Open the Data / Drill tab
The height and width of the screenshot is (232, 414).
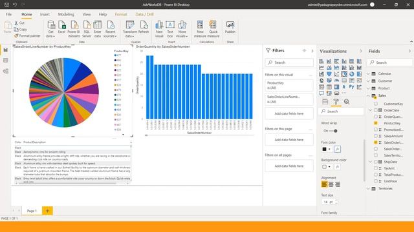tap(144, 14)
